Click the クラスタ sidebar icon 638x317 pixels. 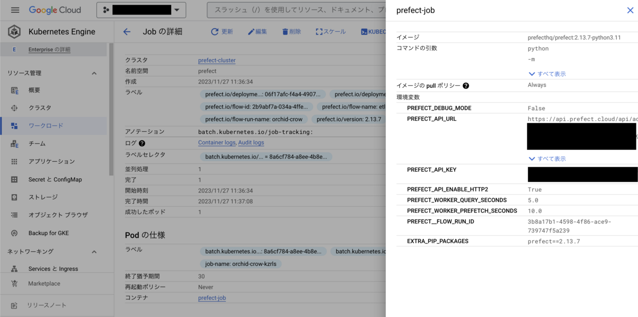(x=14, y=108)
